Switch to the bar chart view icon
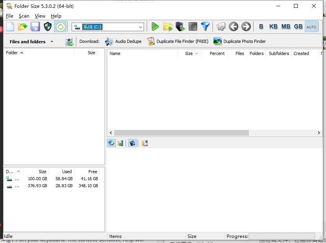This screenshot has height=243, width=326. 120,143
